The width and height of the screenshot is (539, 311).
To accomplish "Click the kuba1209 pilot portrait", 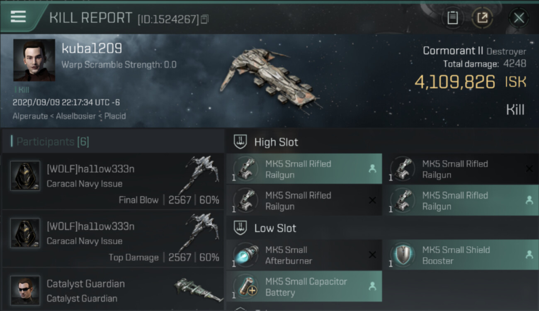I will [x=34, y=60].
